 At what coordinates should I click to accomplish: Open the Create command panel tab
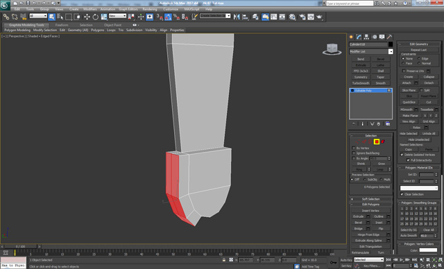(x=352, y=37)
